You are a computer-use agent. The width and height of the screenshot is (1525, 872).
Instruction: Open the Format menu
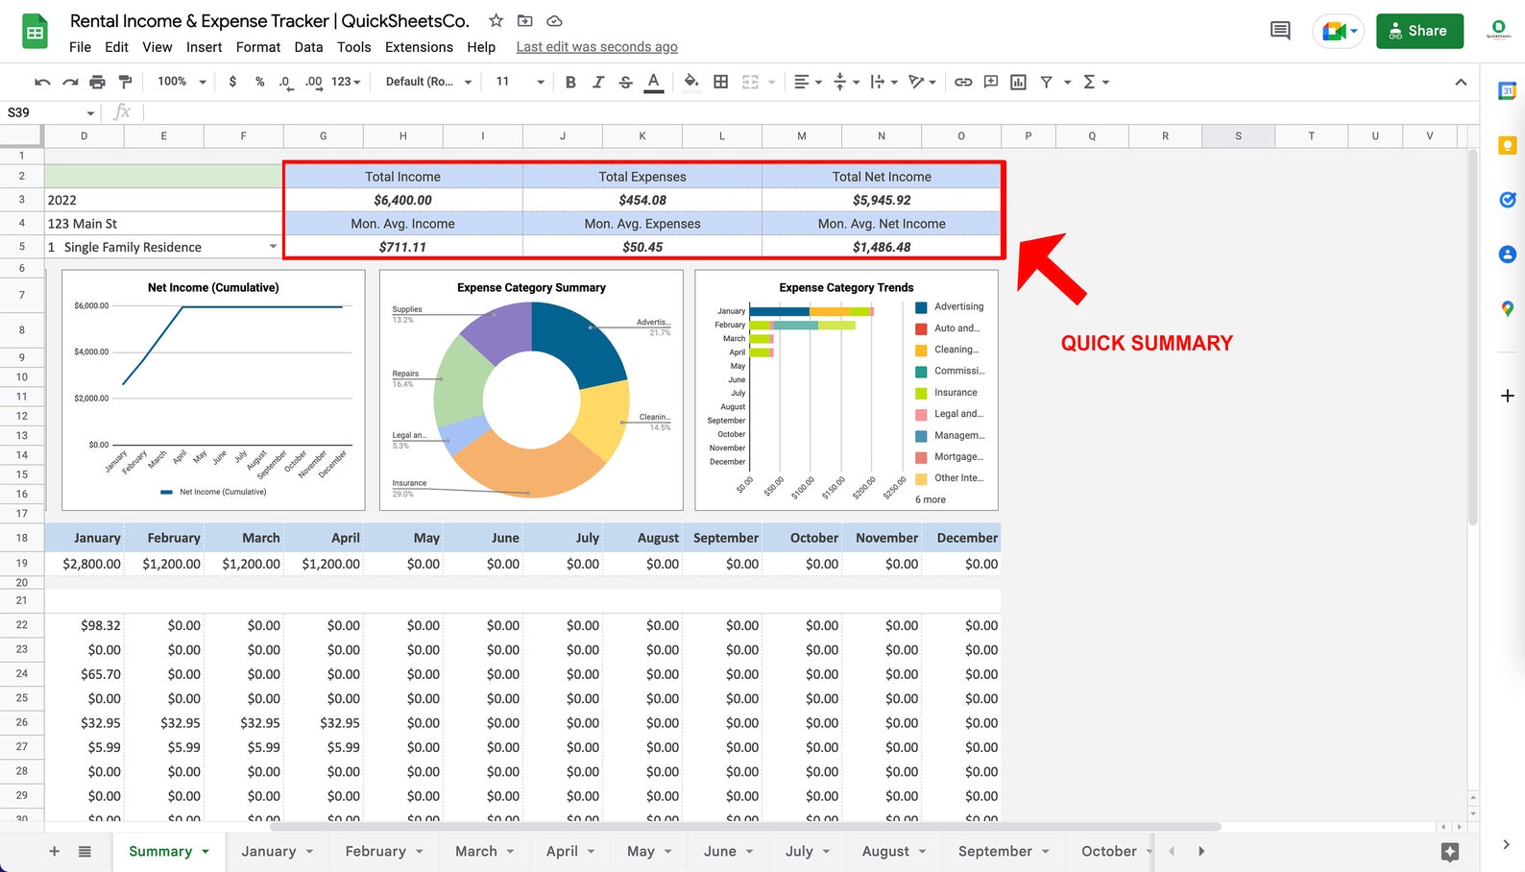[x=258, y=47]
